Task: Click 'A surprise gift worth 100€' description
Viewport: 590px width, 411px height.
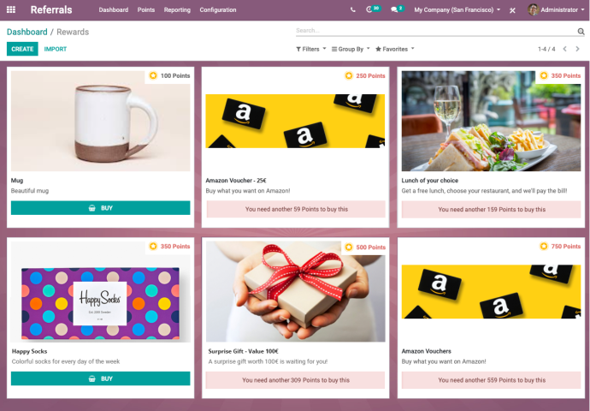Action: 268,361
